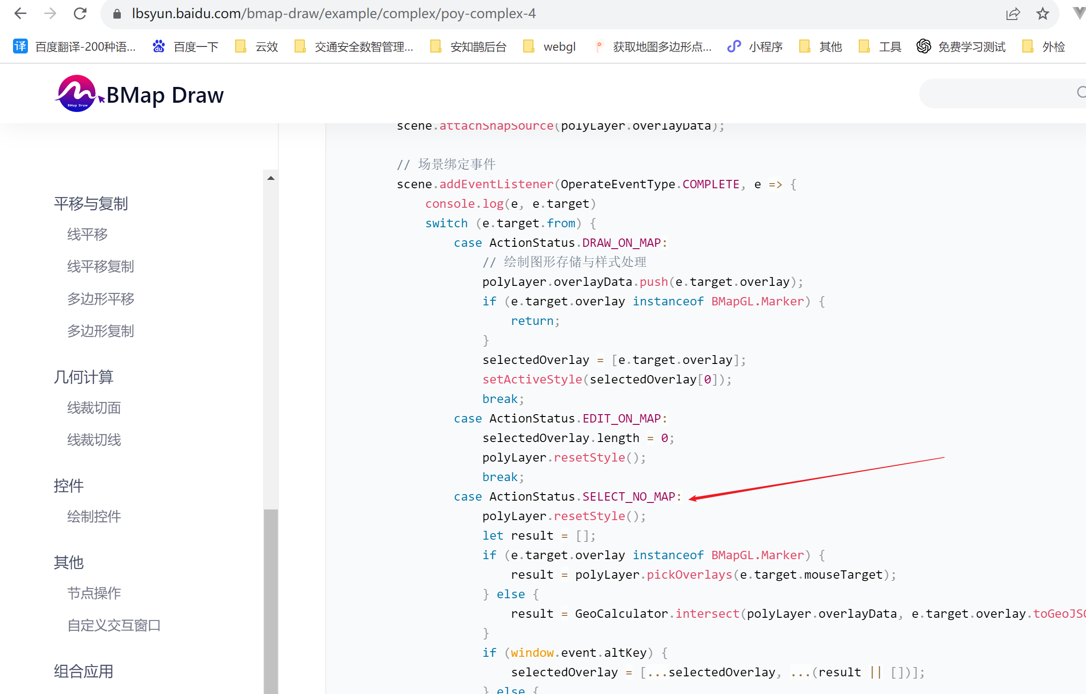Open the 工具 bookmark folder

[x=880, y=46]
